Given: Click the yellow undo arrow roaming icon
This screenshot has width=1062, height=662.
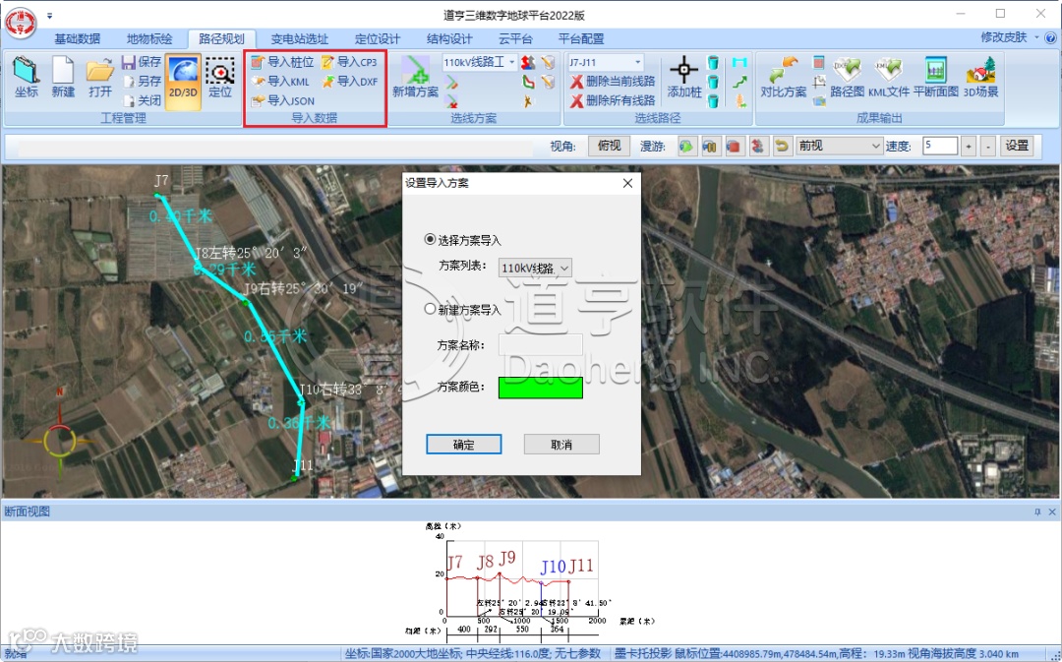Looking at the screenshot, I should click(782, 146).
